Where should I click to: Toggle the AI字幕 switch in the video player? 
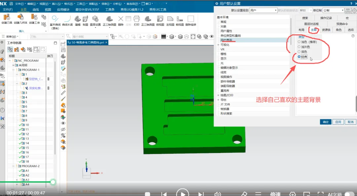pyautogui.click(x=350, y=194)
